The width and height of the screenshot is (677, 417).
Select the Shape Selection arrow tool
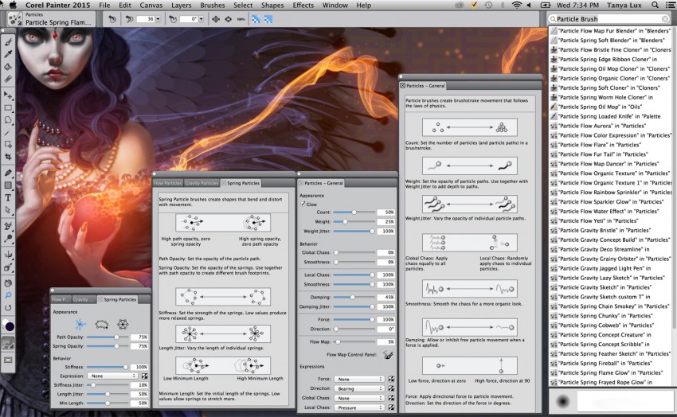(x=8, y=210)
